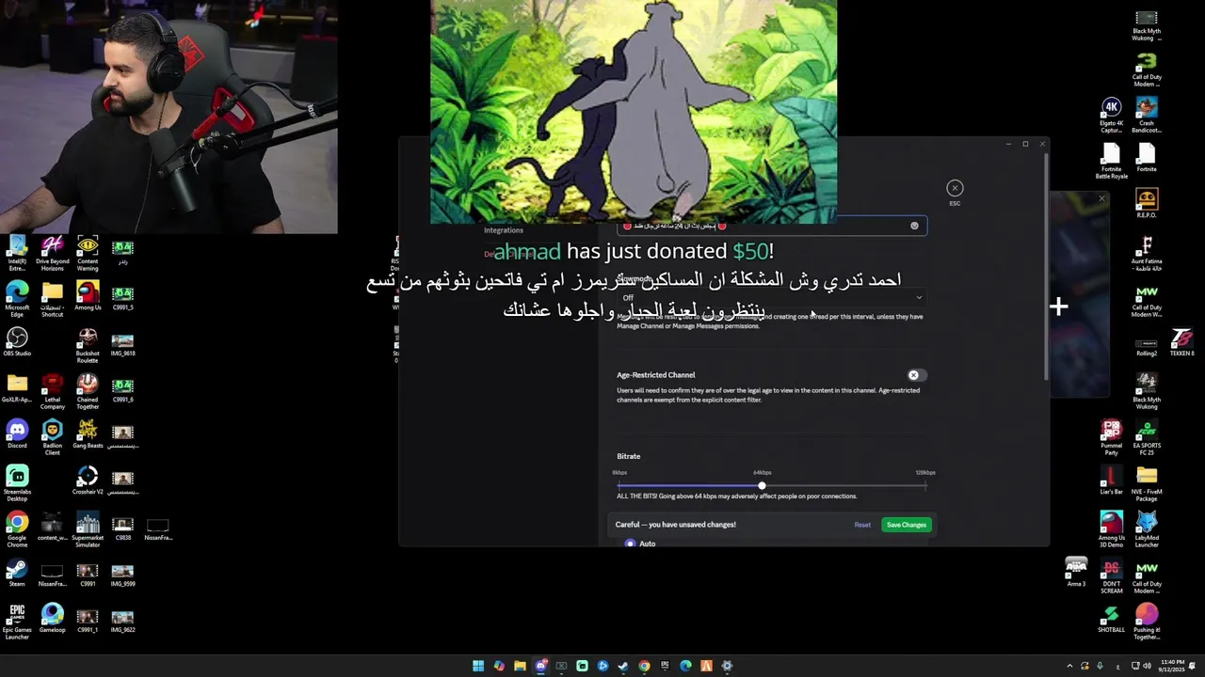Open Windows Start menu
The width and height of the screenshot is (1205, 677).
[478, 666]
